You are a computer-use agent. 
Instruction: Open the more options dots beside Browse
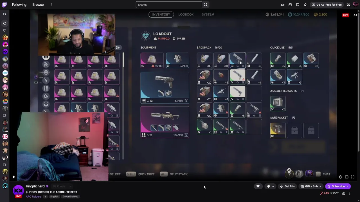coord(51,5)
